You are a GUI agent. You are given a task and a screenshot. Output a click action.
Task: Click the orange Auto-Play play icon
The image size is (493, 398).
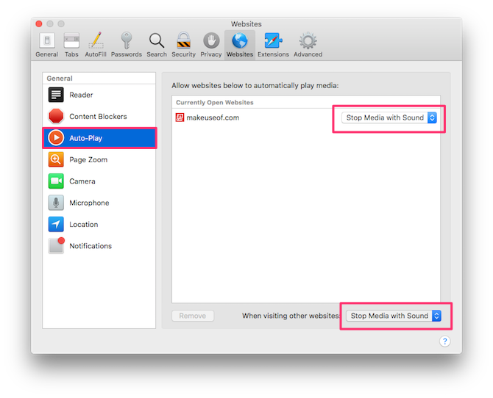click(x=56, y=138)
